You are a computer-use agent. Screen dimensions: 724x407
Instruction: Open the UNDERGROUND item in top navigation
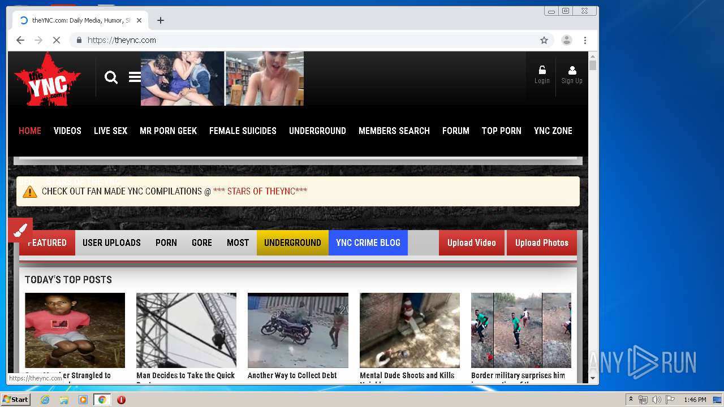[317, 131]
